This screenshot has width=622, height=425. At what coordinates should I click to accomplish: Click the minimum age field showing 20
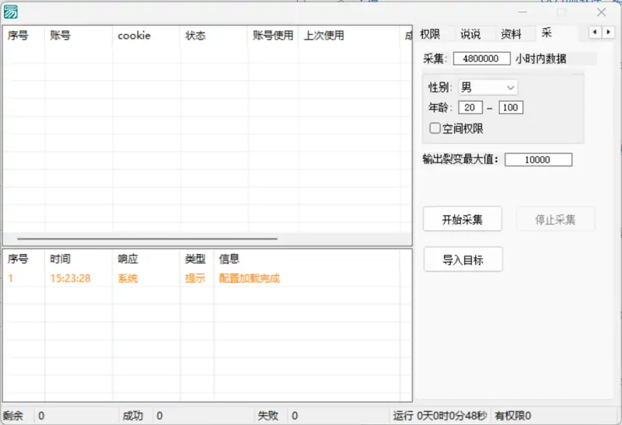[470, 108]
